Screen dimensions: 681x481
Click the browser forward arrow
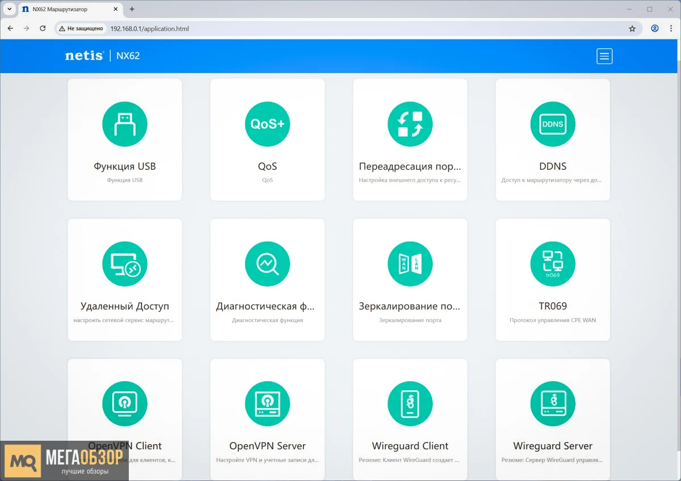26,28
